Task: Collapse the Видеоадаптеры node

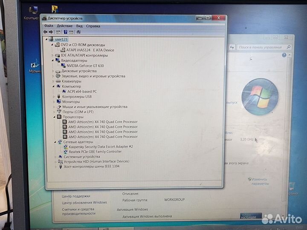Action: point(52,60)
